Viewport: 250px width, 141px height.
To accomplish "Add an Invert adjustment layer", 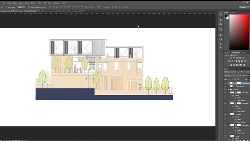I will coord(231,65).
